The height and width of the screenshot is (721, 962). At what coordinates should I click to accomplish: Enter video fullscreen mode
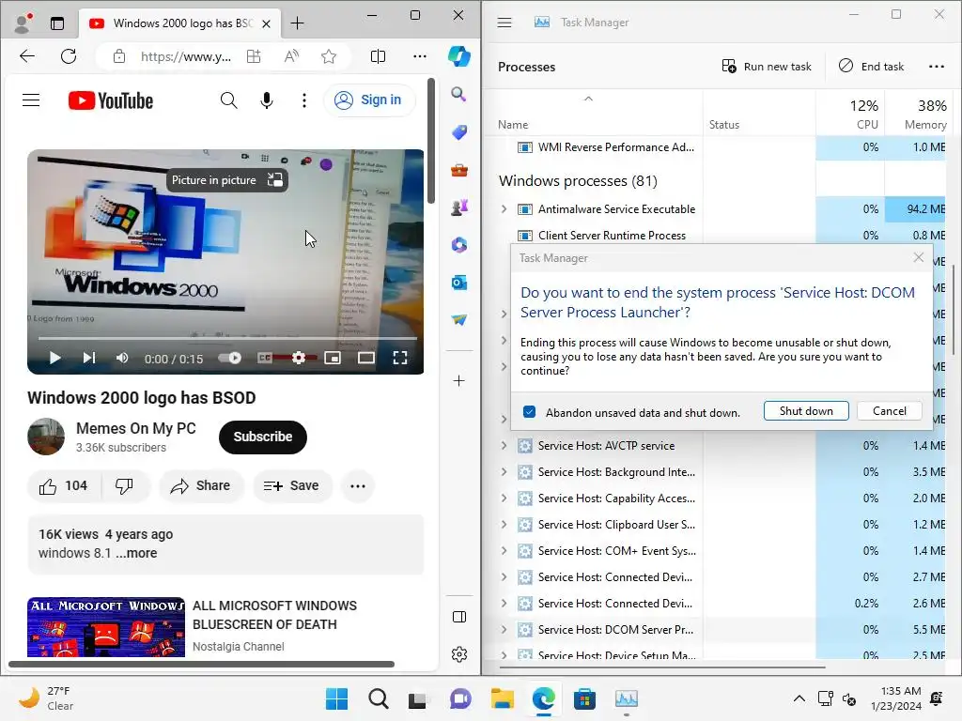point(400,358)
